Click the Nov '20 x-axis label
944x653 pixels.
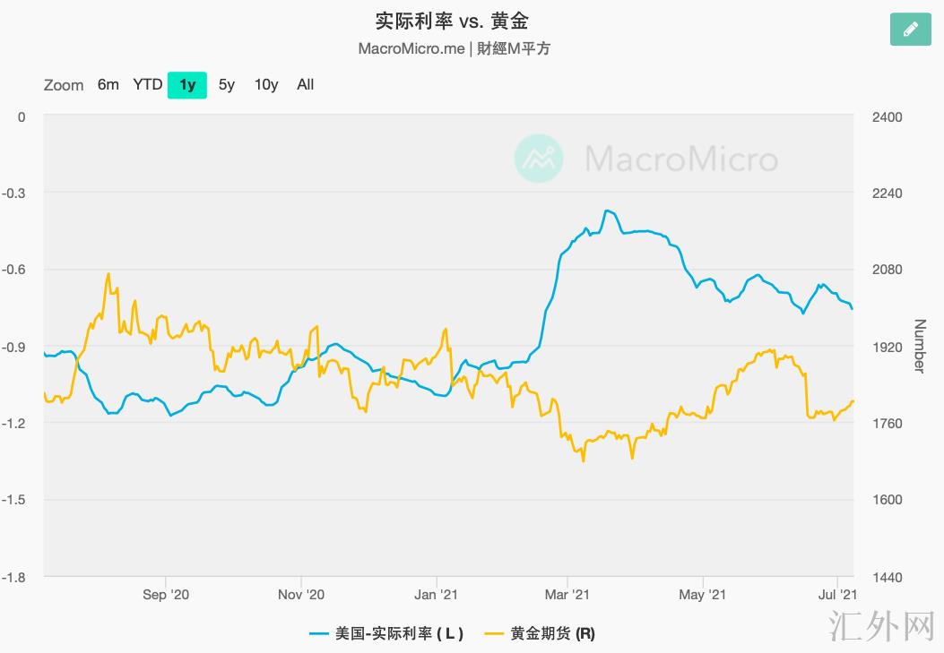pyautogui.click(x=300, y=594)
